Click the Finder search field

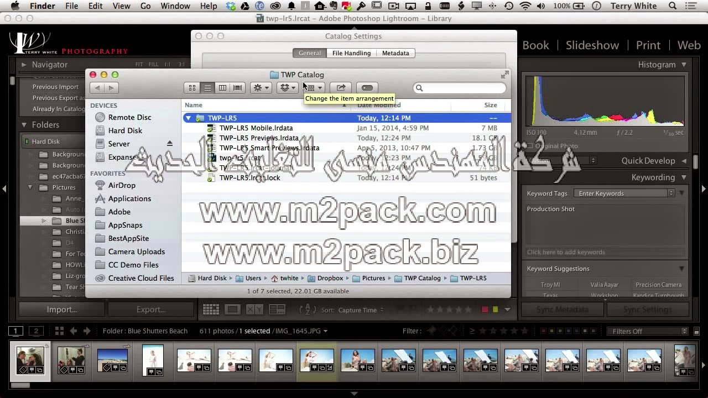coord(460,88)
